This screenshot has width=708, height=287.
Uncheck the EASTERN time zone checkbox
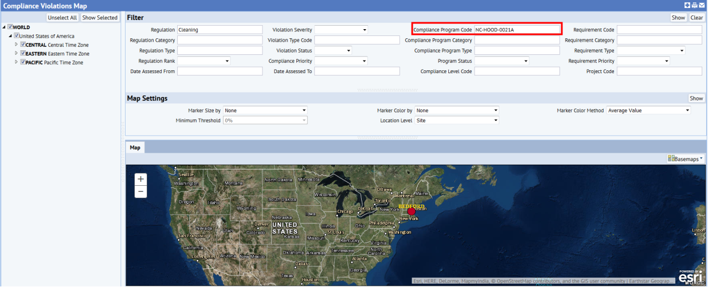(23, 53)
